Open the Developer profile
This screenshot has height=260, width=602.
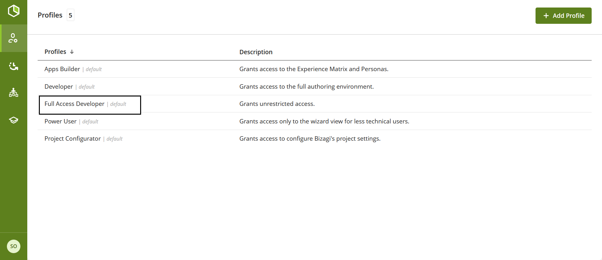59,87
